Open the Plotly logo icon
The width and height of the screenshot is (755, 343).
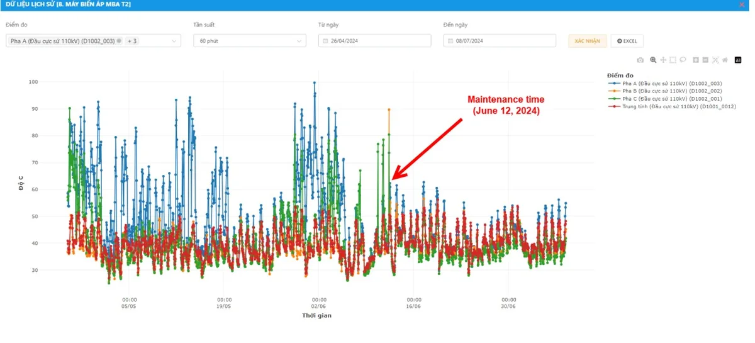pyautogui.click(x=739, y=60)
